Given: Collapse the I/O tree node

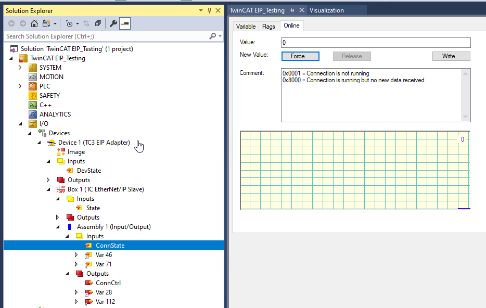Looking at the screenshot, I should [20, 124].
